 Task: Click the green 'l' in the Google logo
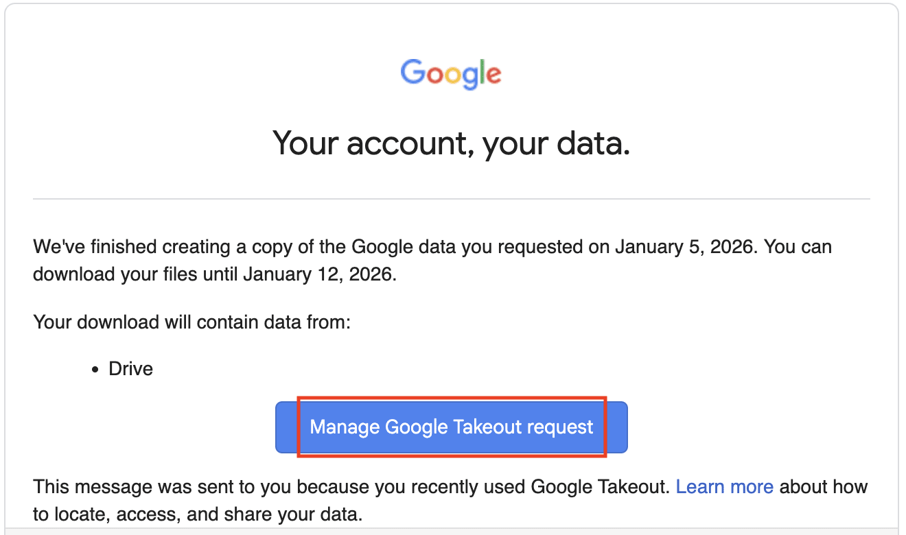(x=482, y=71)
